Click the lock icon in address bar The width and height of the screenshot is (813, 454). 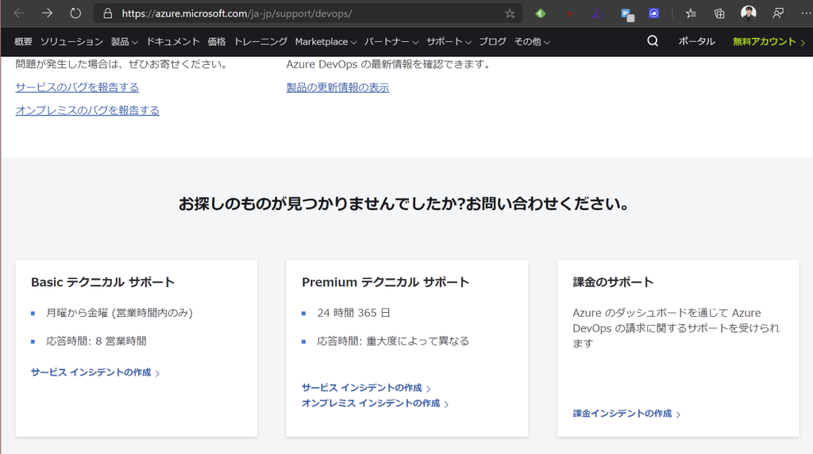point(108,13)
